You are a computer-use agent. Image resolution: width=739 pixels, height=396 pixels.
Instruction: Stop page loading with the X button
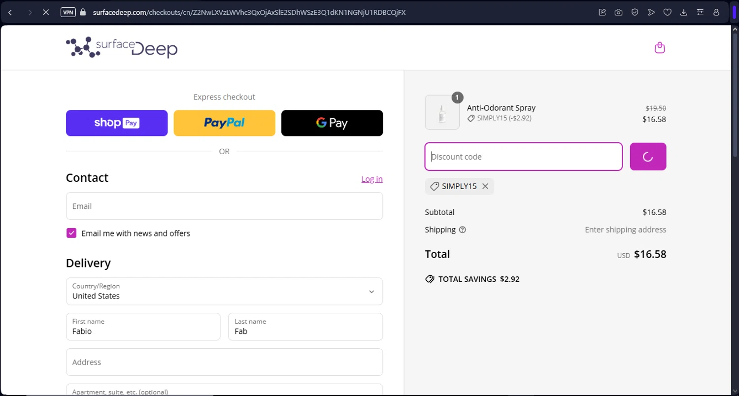tap(46, 12)
